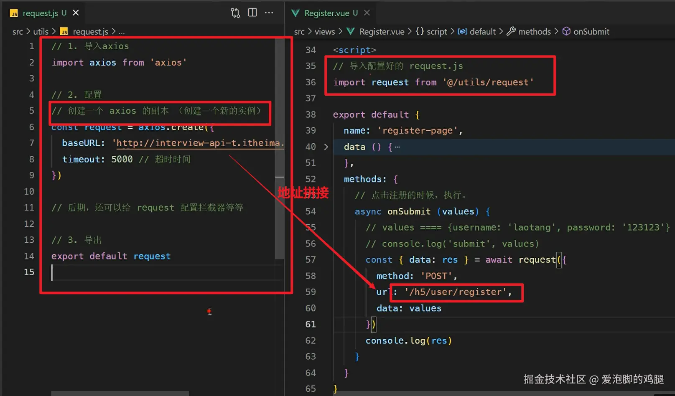The image size is (675, 396).
Task: Switch to the request.js editor tab
Action: [40, 13]
